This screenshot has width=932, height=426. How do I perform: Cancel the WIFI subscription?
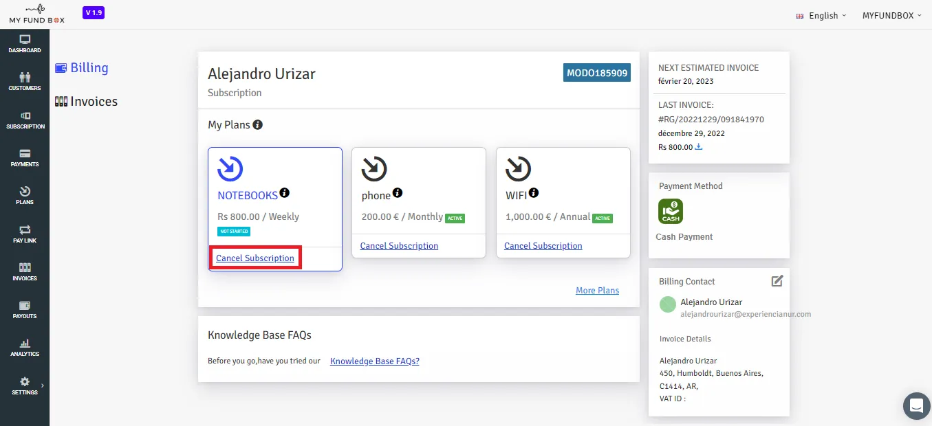[543, 246]
